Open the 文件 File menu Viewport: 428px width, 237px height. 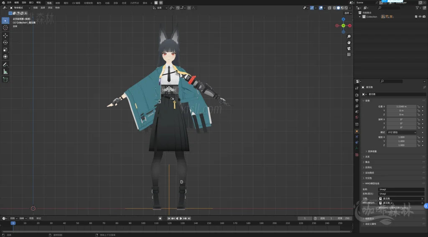click(9, 3)
